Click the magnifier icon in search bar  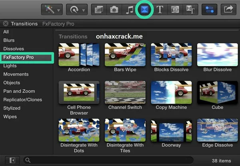[x=28, y=160]
